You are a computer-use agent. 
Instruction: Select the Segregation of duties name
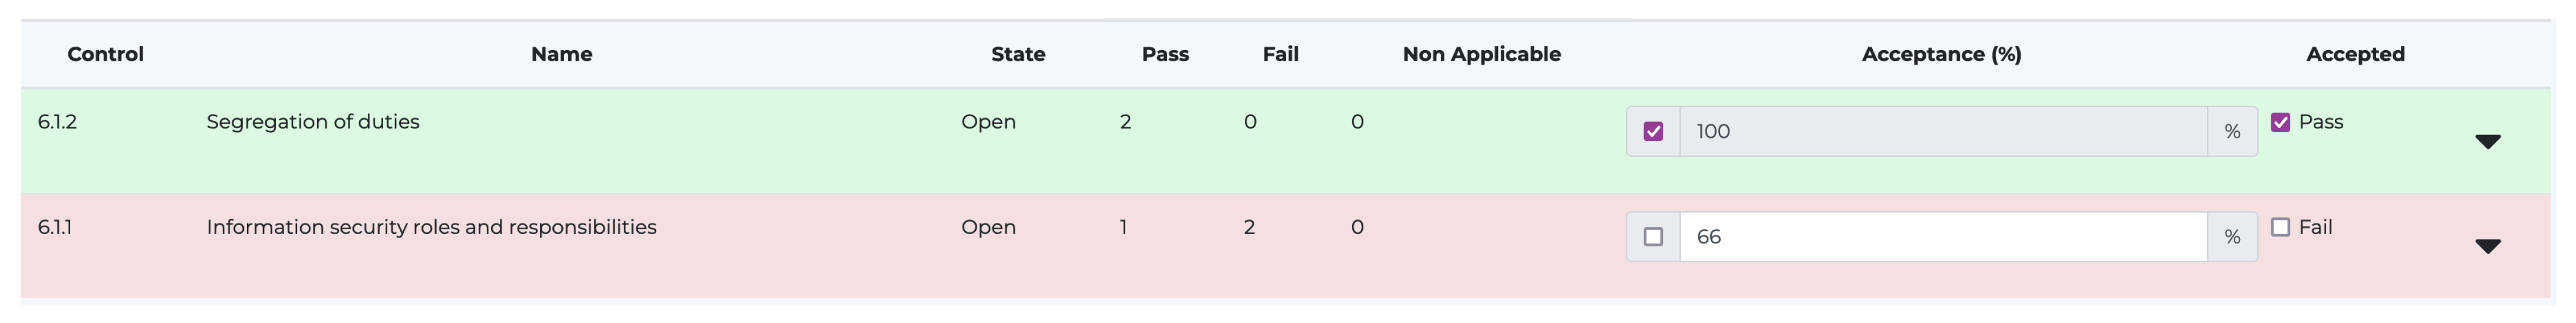313,122
